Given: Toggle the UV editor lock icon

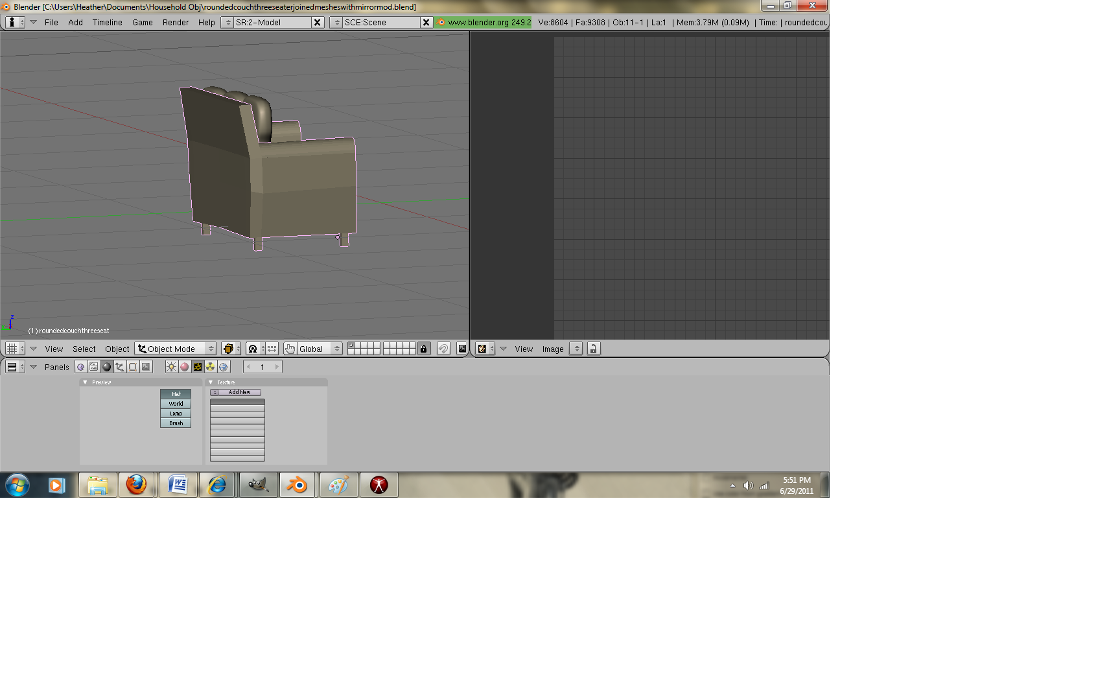Looking at the screenshot, I should (593, 349).
